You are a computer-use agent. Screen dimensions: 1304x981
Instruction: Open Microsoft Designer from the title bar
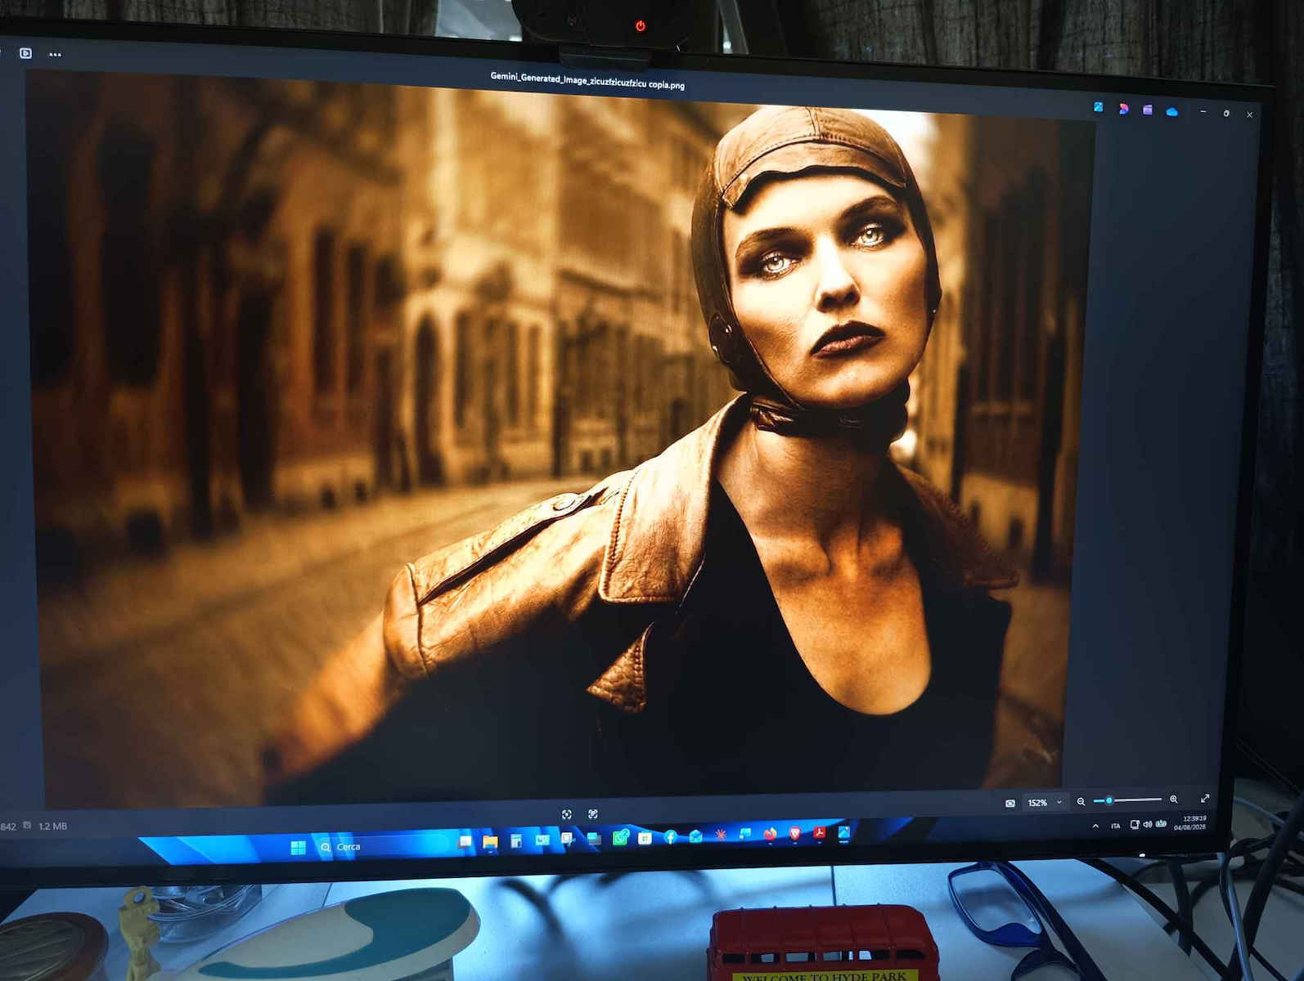tap(1123, 109)
